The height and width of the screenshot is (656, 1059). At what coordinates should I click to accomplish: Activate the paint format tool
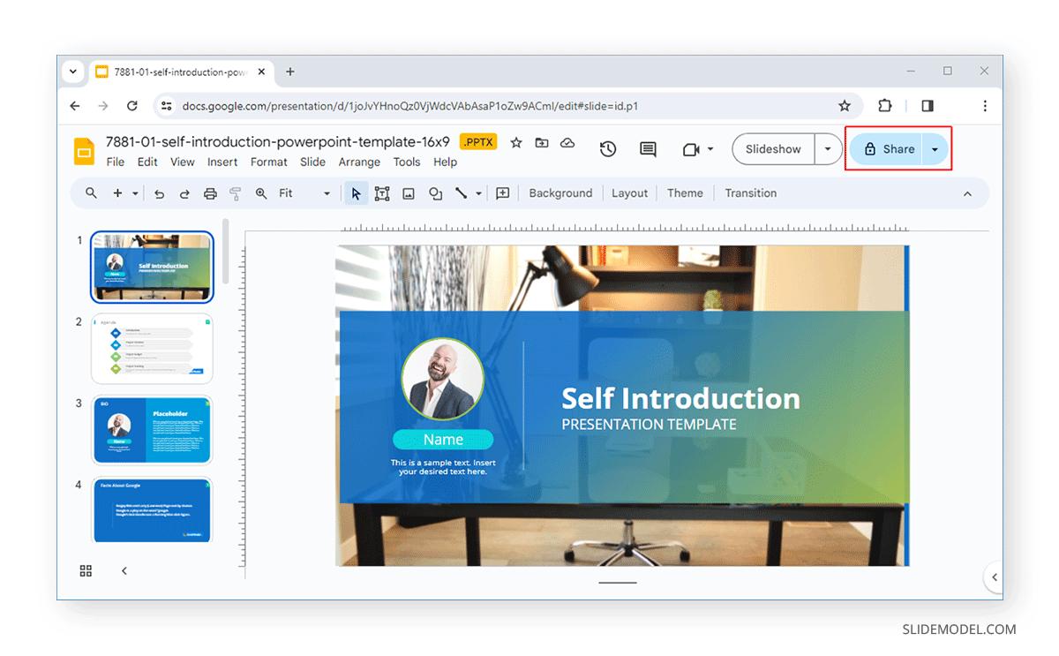point(236,193)
